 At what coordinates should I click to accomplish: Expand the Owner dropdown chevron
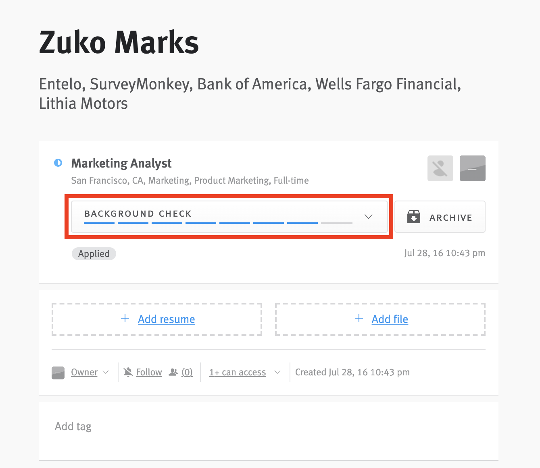106,372
